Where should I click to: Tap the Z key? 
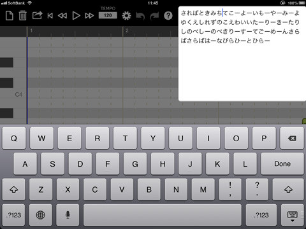[41, 190]
